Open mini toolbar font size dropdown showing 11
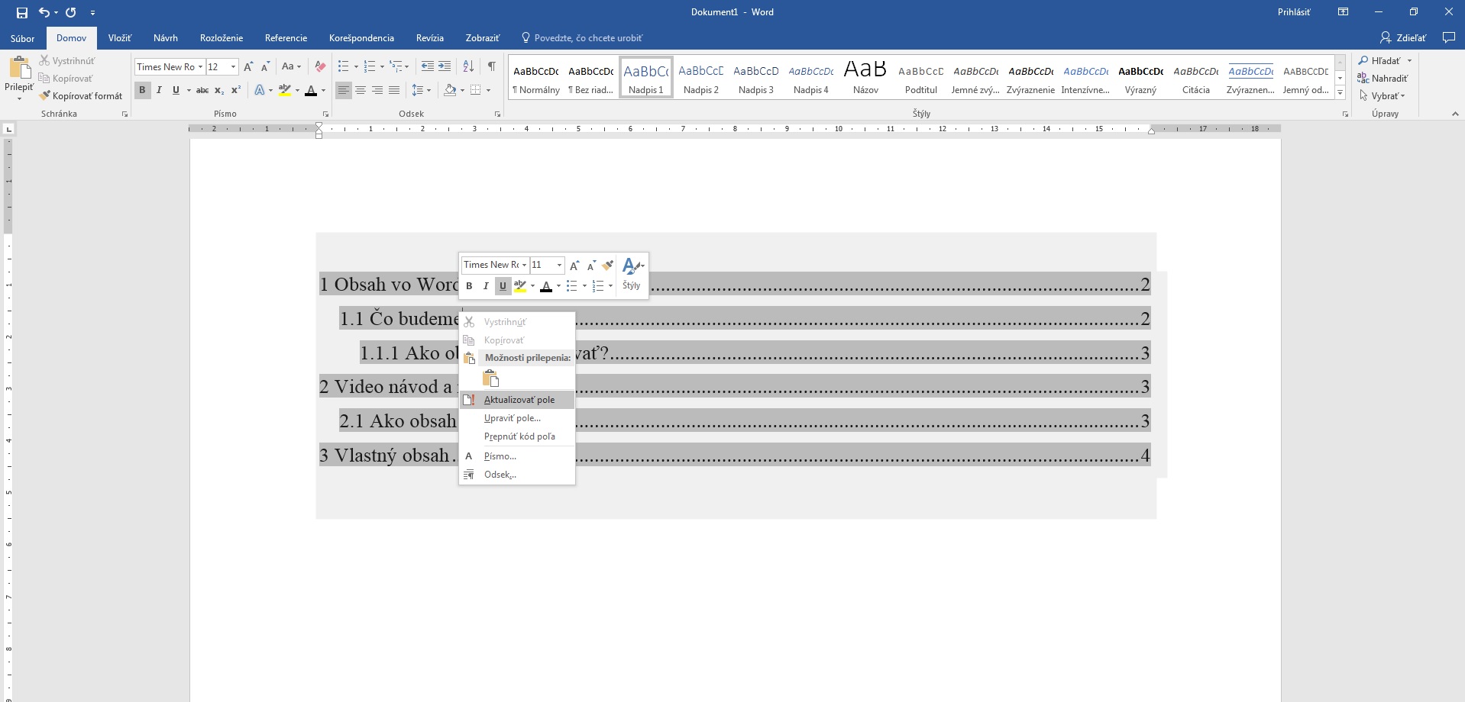 (x=559, y=265)
